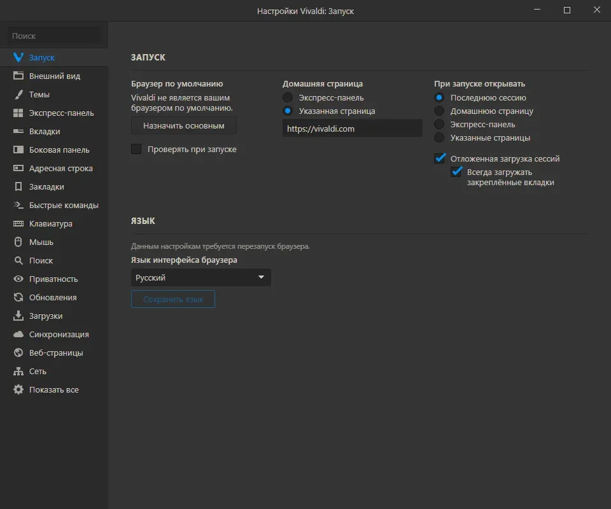Screen dimensions: 611x509
Task: Click the command prompt icon for Быстрые команды
Action: (18, 205)
